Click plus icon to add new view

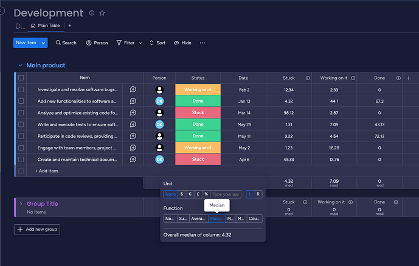pos(70,26)
